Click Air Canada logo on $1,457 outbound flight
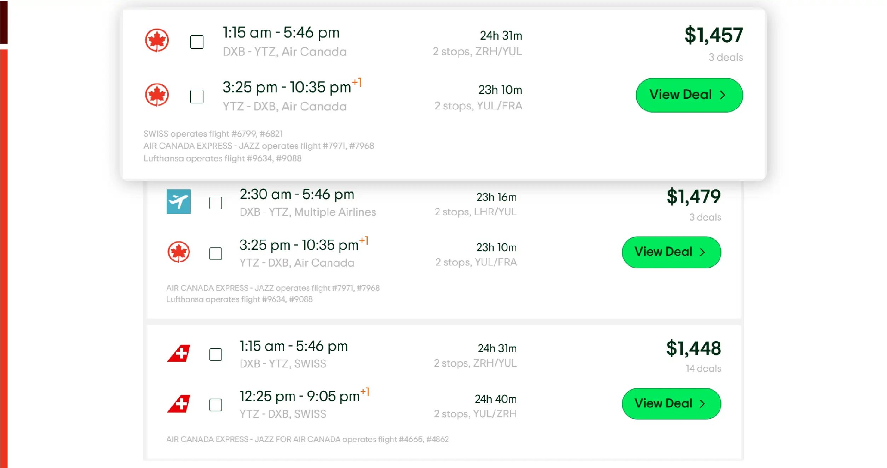This screenshot has height=468, width=887. click(157, 40)
